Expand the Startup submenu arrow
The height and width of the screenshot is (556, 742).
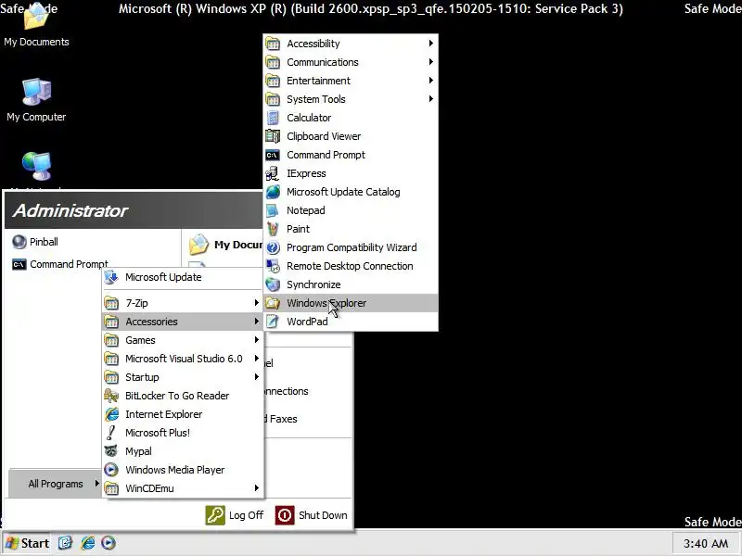(x=257, y=377)
